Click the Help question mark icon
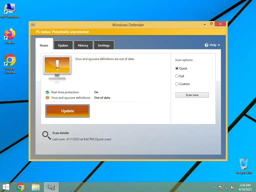The height and width of the screenshot is (192, 256). click(x=206, y=45)
